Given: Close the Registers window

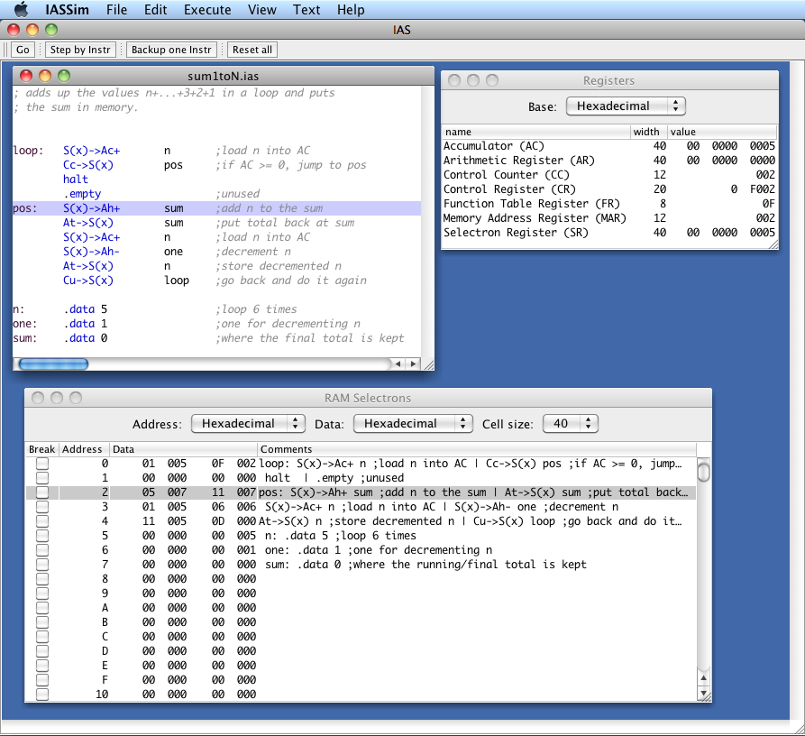Looking at the screenshot, I should point(454,80).
